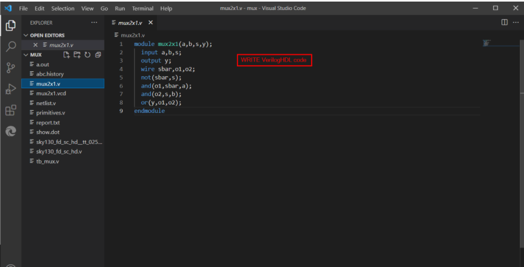This screenshot has width=524, height=267.
Task: Create a new folder in MUX folder
Action: pos(77,55)
